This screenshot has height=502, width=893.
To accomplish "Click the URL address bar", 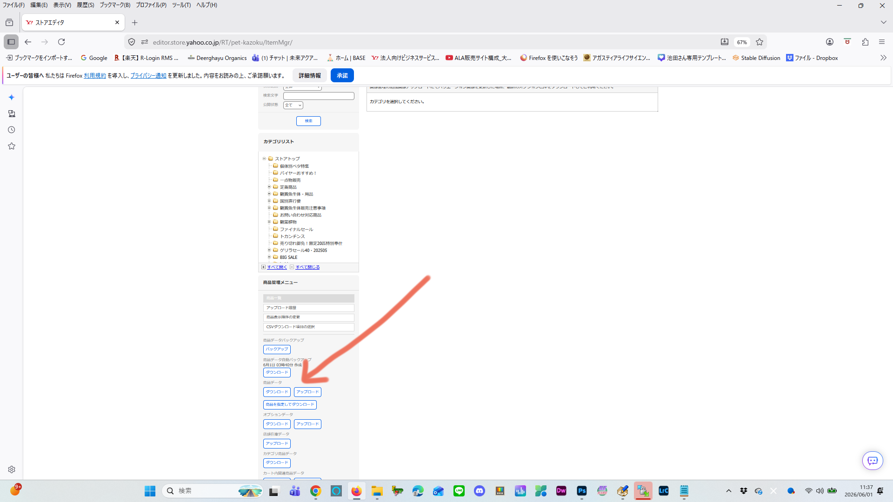I will click(433, 42).
